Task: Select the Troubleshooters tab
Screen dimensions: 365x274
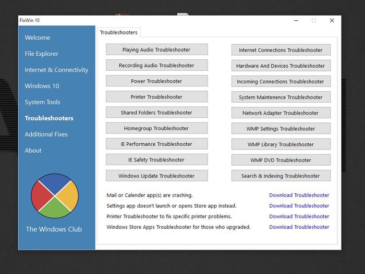Action: 119,32
